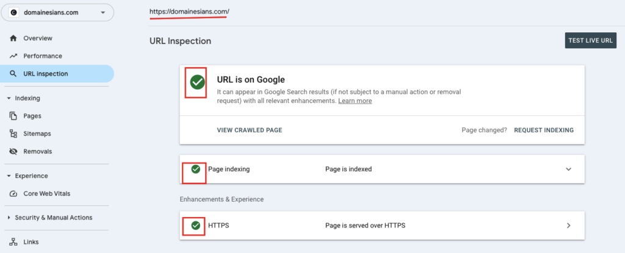This screenshot has width=625, height=253.
Task: Open the Removals crossed-eye icon
Action: click(13, 151)
